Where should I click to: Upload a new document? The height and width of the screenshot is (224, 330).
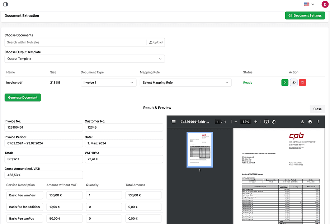pyautogui.click(x=156, y=42)
